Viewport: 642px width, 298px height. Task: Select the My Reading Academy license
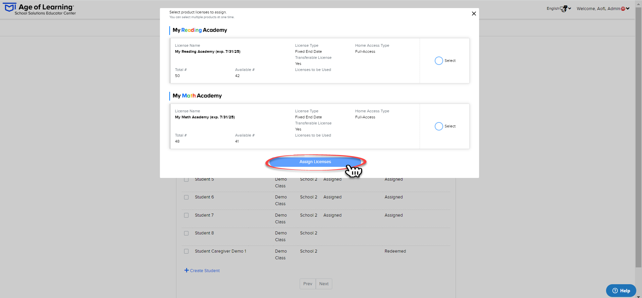click(x=439, y=61)
